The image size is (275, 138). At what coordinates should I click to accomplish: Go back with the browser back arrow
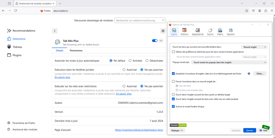[x=3, y=11]
